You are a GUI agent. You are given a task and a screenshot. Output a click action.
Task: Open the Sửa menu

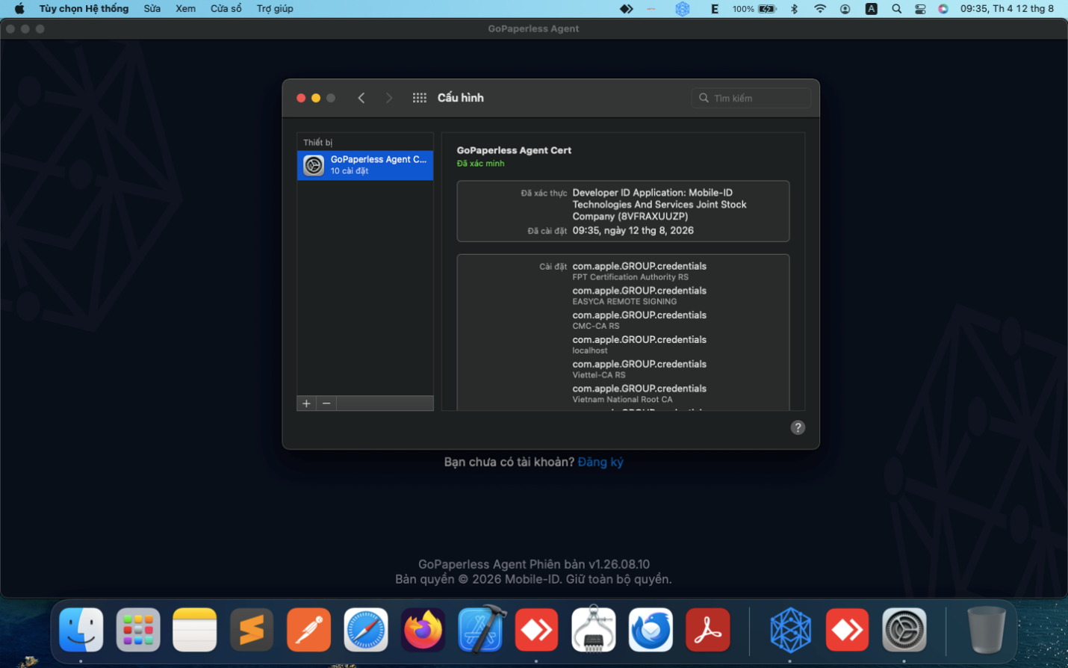pos(152,9)
